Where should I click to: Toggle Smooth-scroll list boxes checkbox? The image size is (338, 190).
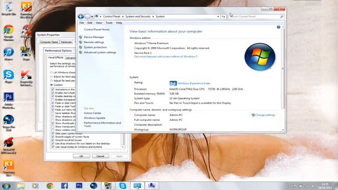[53, 140]
